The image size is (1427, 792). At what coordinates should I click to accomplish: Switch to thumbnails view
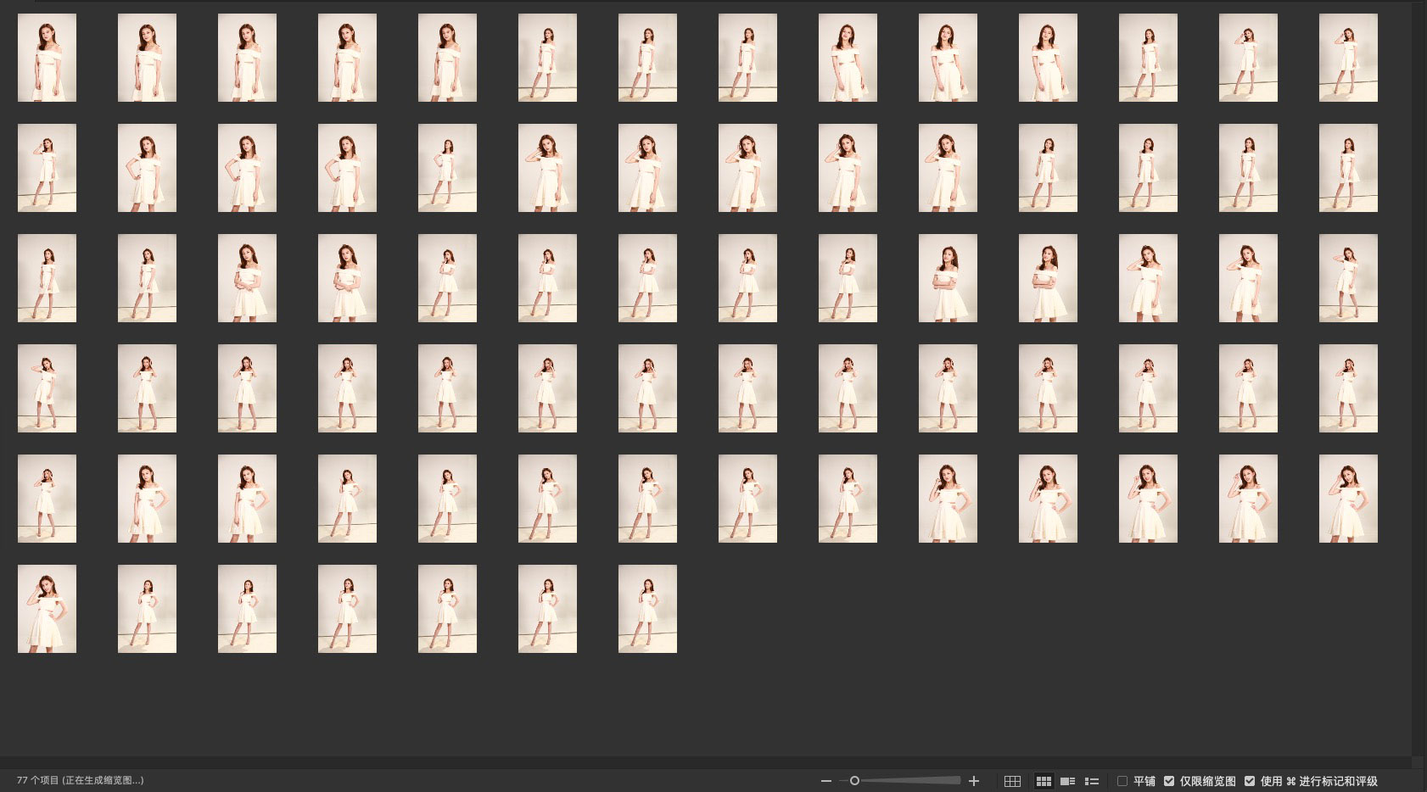click(x=1044, y=781)
